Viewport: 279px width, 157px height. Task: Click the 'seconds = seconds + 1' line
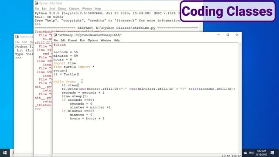coord(83,92)
